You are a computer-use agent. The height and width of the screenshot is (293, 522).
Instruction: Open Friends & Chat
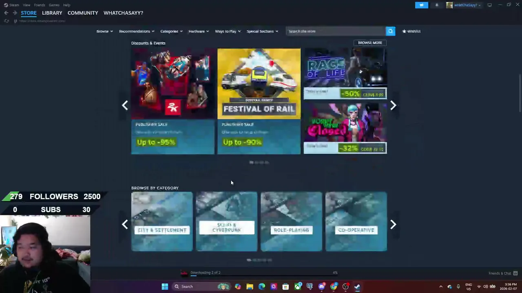[x=500, y=273]
